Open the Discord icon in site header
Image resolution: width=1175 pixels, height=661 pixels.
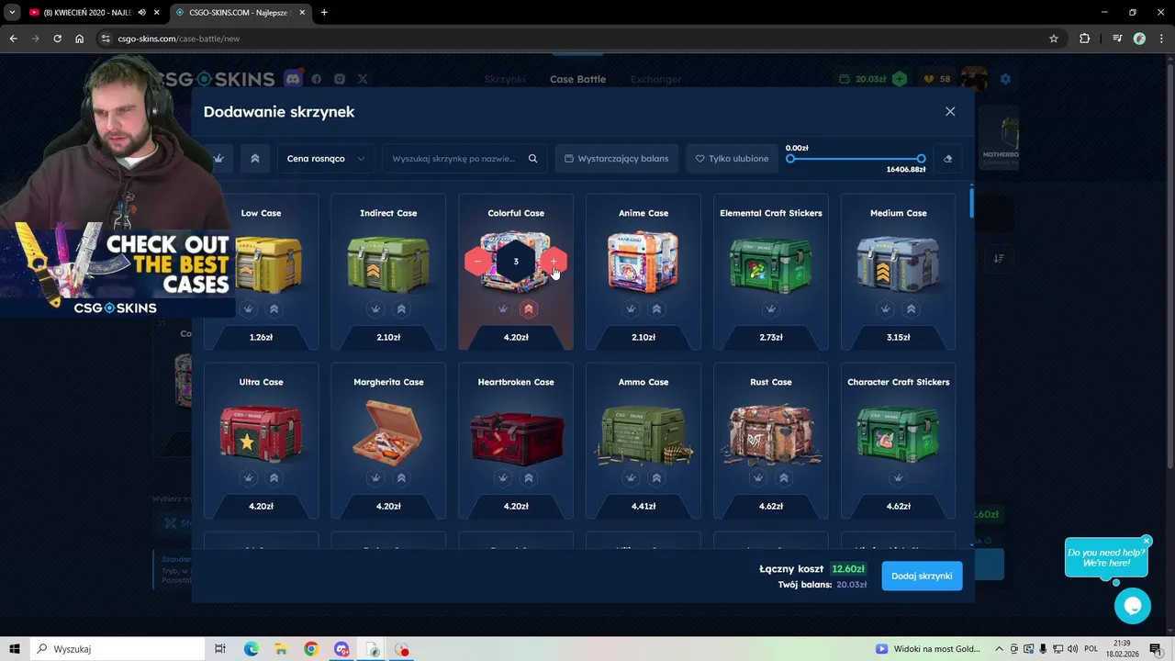[293, 79]
